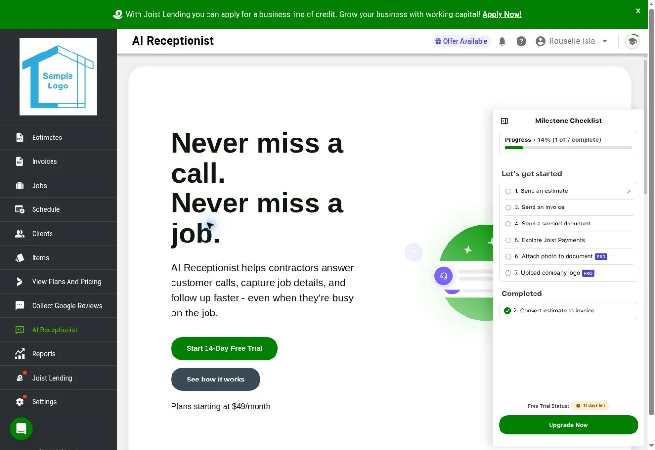
Task: Click the Joist Lending money icon
Action: 19,378
